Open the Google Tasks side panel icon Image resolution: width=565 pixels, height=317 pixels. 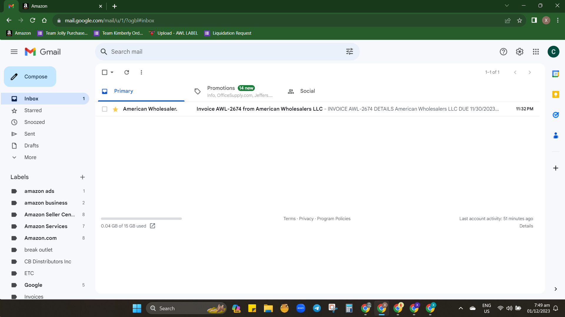[556, 115]
